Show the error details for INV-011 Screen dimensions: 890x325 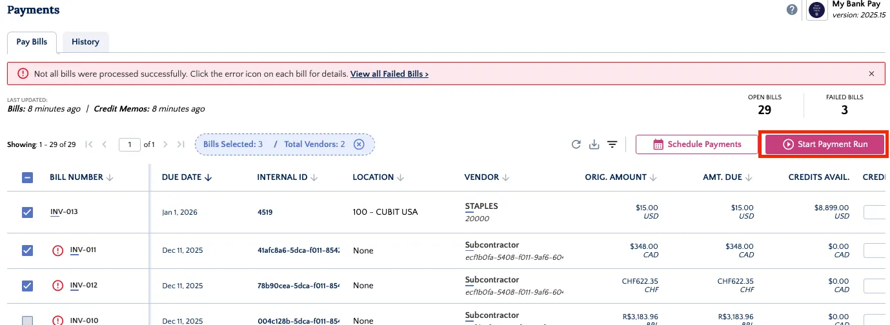point(58,250)
